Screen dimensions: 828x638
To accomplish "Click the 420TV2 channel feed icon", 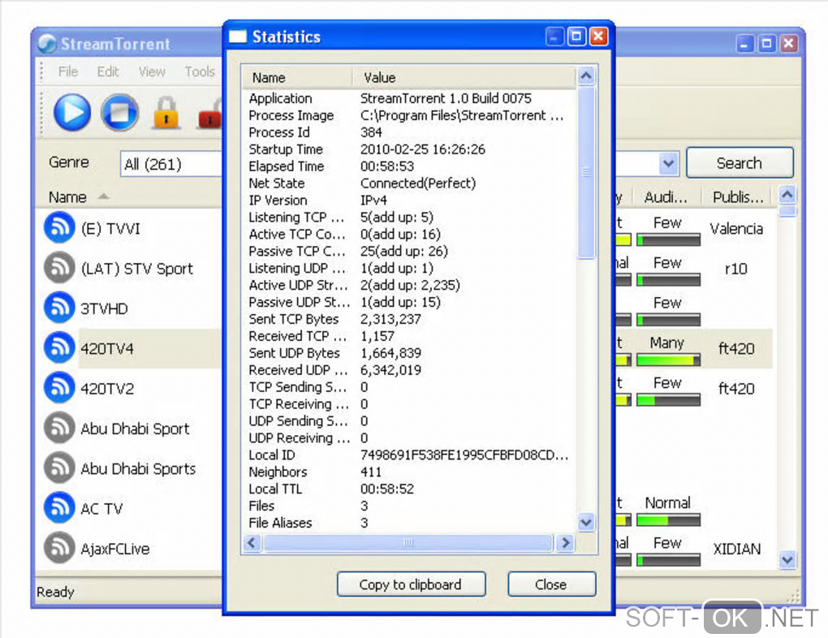I will pyautogui.click(x=59, y=387).
